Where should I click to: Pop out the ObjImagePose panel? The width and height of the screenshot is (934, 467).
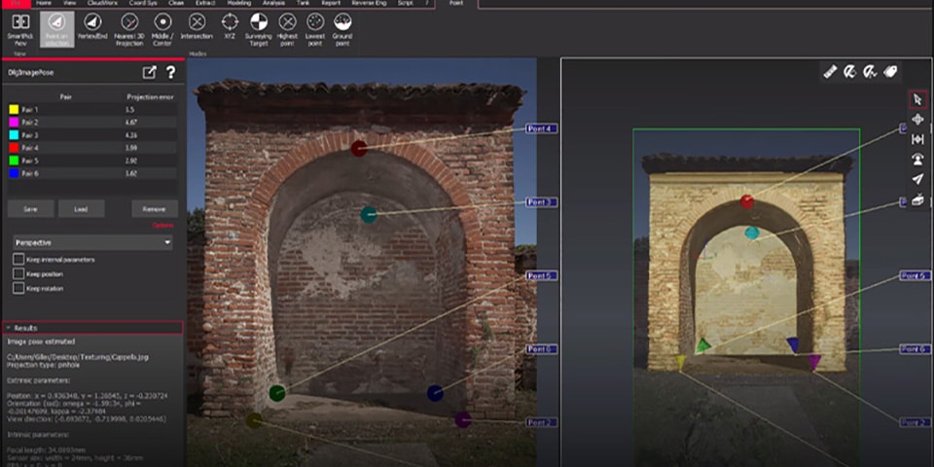coord(149,73)
